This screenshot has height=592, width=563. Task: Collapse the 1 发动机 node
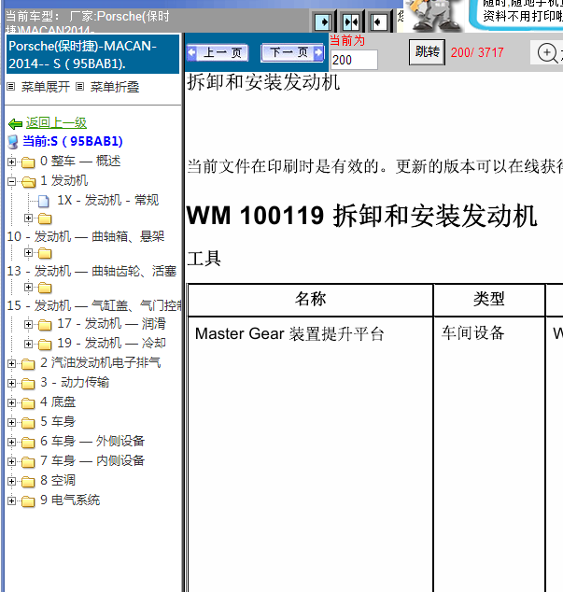click(12, 181)
